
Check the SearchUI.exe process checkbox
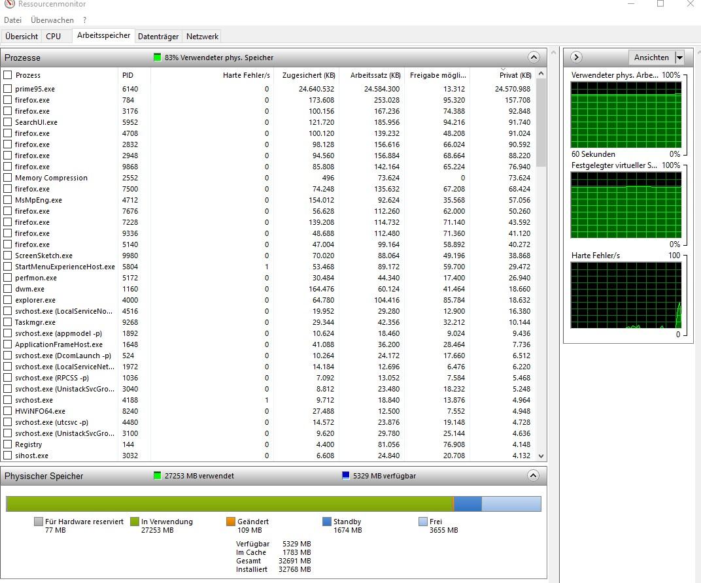(8, 122)
